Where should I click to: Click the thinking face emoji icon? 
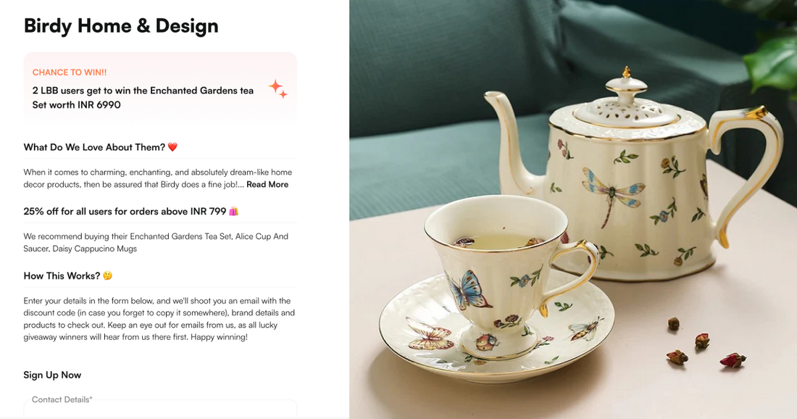(107, 275)
